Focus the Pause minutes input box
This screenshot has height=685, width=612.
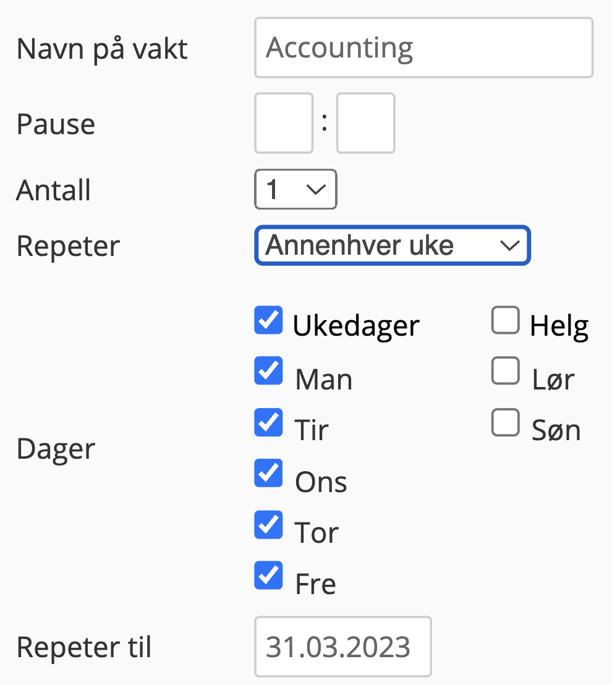[x=365, y=123]
